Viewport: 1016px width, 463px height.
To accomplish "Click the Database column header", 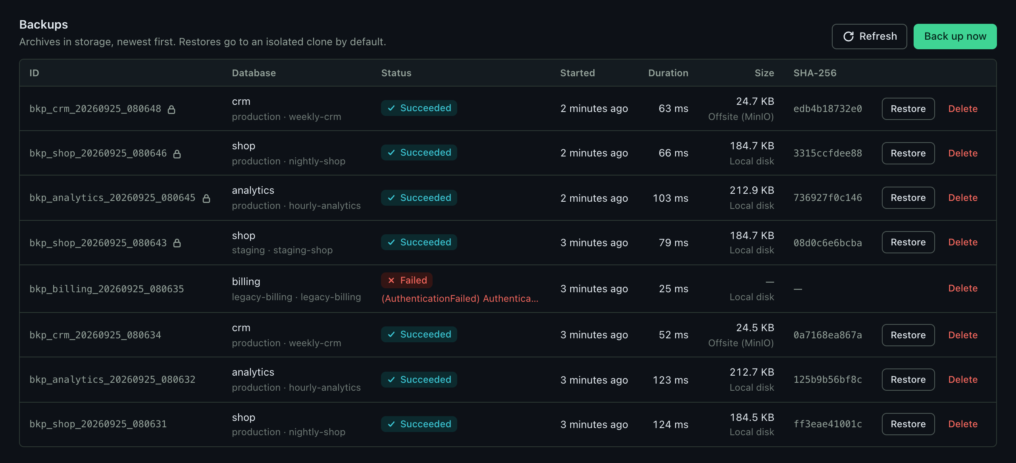I will (x=254, y=73).
